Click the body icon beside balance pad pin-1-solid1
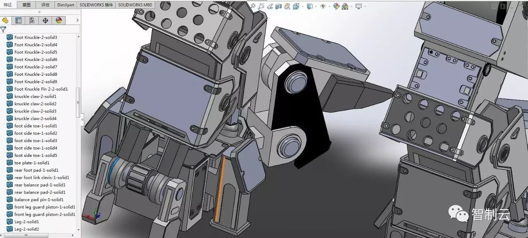This screenshot has height=238, width=528. coord(10,199)
